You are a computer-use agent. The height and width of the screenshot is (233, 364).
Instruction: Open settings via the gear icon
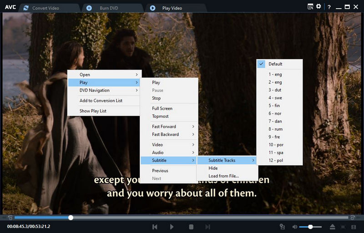coord(319,6)
